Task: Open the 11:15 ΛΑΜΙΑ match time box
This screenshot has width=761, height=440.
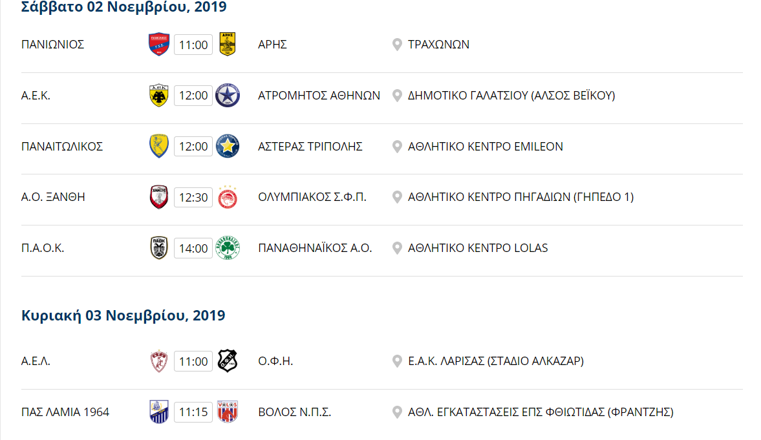Action: (x=193, y=412)
